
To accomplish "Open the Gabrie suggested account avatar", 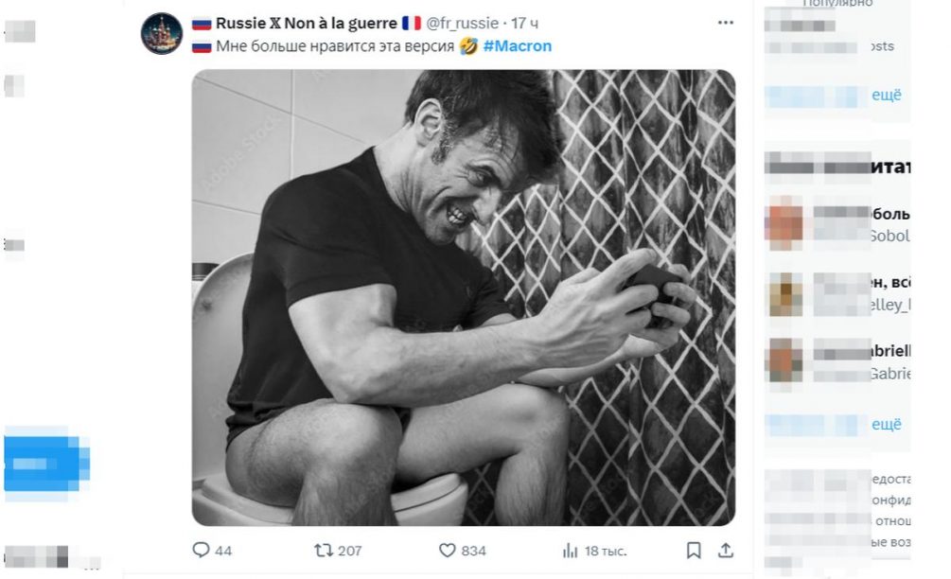I will click(784, 360).
